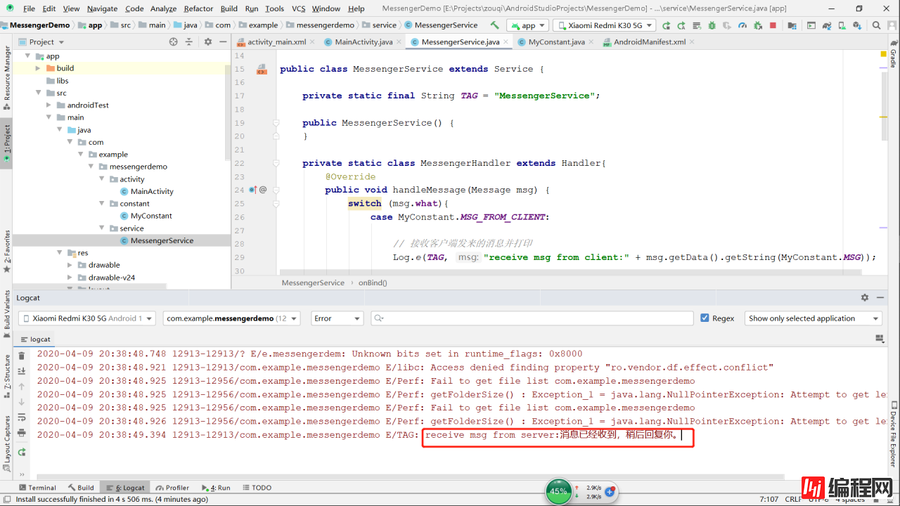Viewport: 900px width, 506px height.
Task: Click Attach Debugger to Android Process icon
Action: coord(758,25)
